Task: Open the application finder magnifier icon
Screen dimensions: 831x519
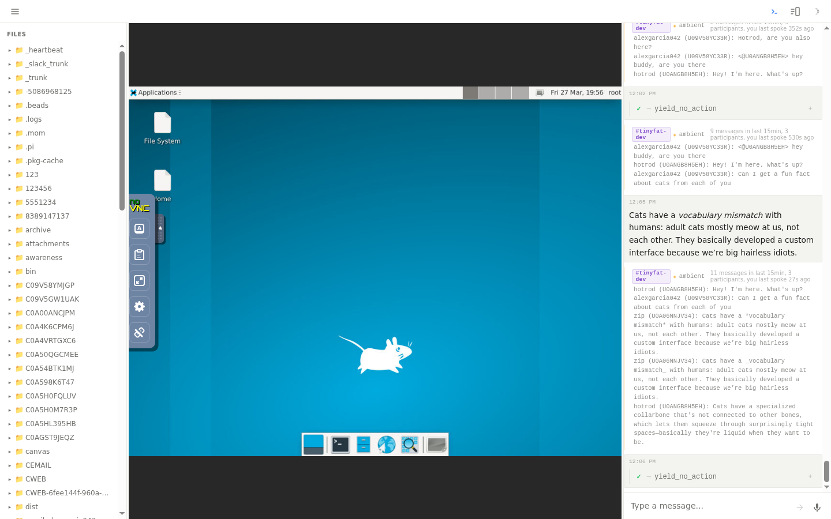Action: [410, 444]
